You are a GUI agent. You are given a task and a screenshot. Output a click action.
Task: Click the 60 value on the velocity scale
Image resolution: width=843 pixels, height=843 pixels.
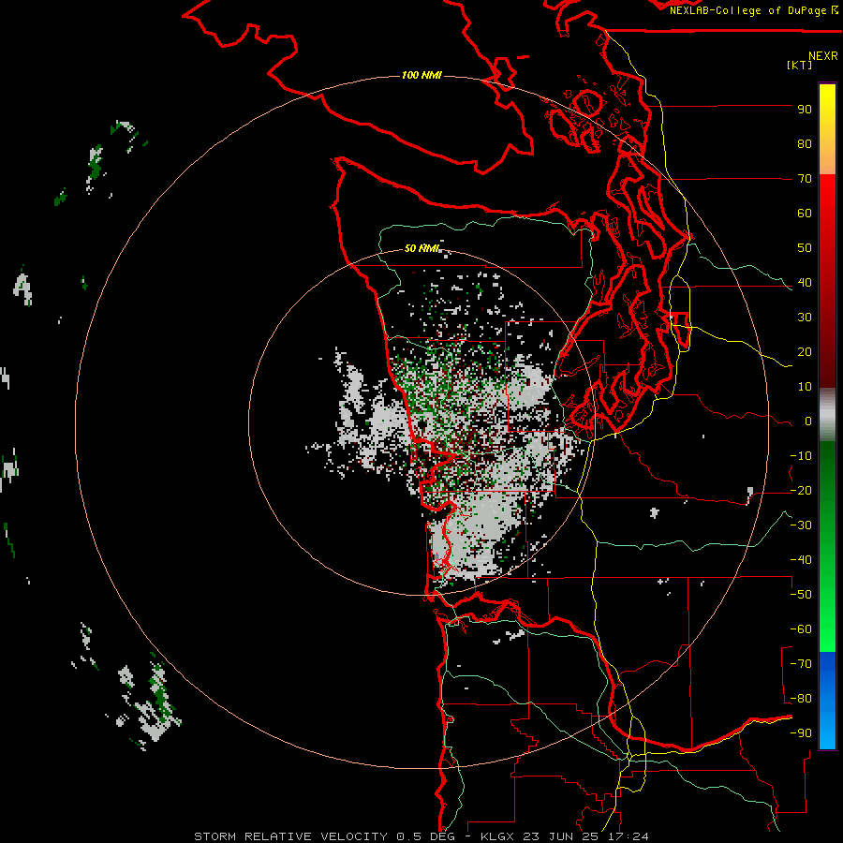(x=805, y=213)
